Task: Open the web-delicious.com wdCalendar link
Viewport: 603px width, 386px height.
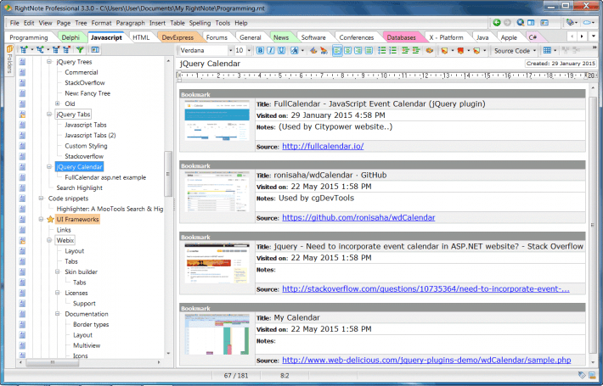Action: pyautogui.click(x=426, y=360)
